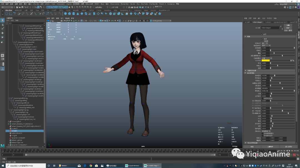Viewport: 300px width, 168px height.
Task: Open the viewport renderer dropdown
Action: tap(161, 21)
